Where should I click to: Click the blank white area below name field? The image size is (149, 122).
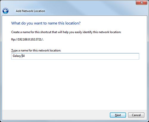point(74,84)
